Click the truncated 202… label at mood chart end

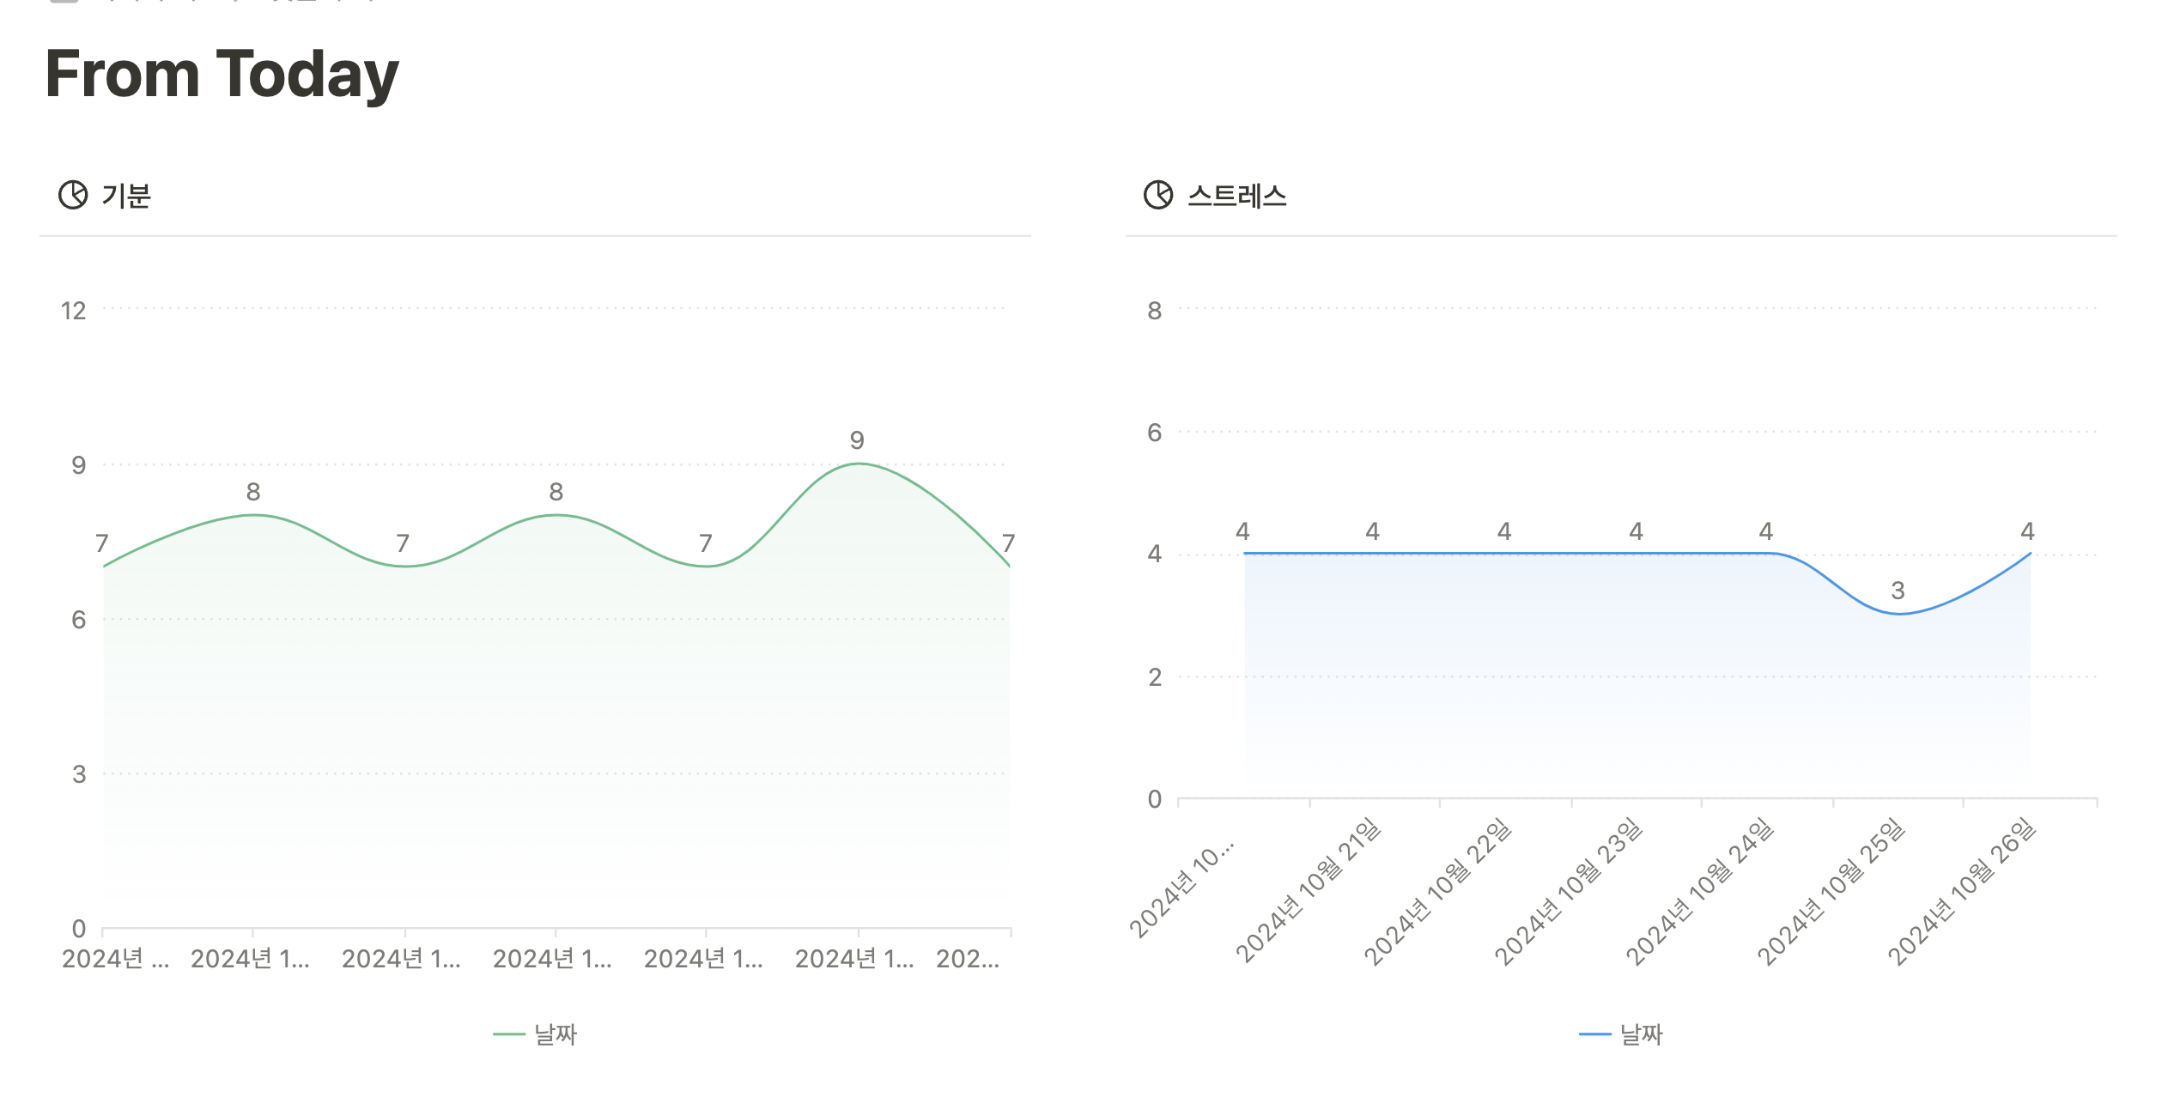968,958
